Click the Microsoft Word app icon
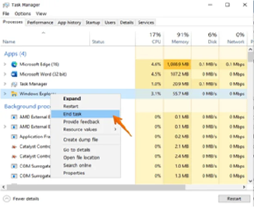The width and height of the screenshot is (254, 207). click(14, 74)
